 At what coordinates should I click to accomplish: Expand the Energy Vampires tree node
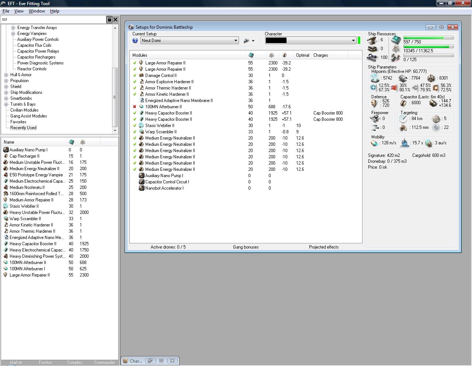13,34
